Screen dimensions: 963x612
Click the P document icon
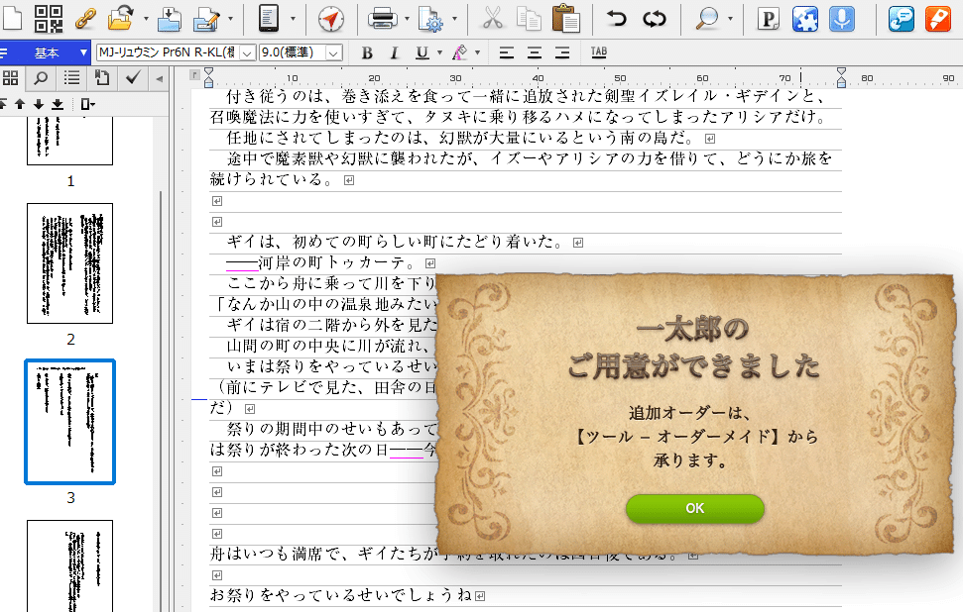point(768,19)
